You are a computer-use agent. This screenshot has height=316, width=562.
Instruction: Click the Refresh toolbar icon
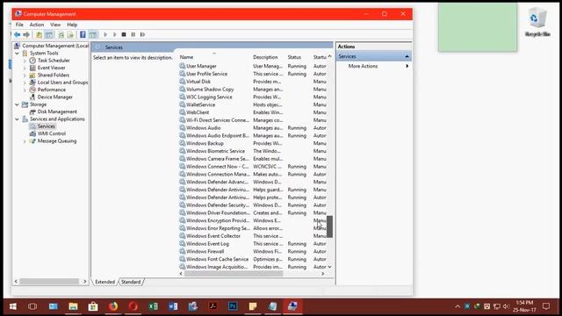(61, 35)
